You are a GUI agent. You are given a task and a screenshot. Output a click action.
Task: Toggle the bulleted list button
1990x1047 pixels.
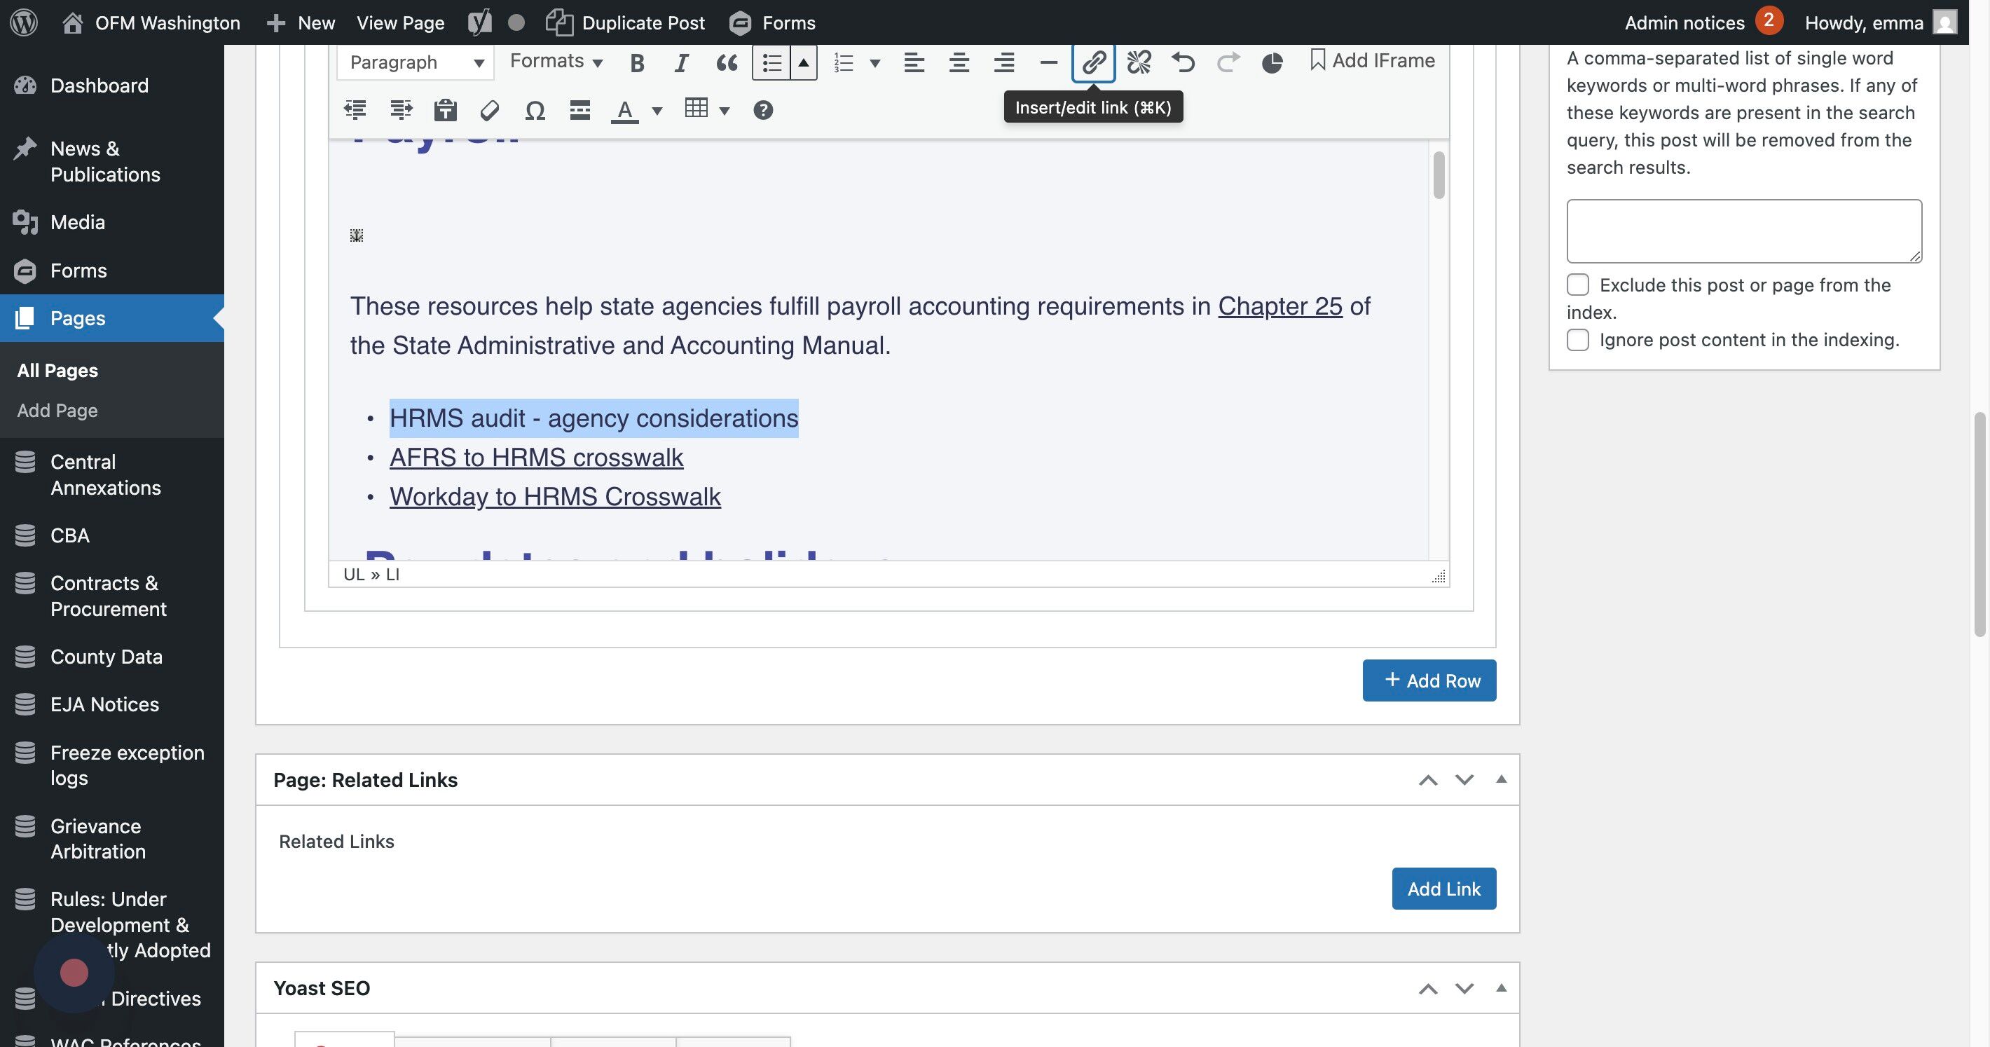(771, 62)
